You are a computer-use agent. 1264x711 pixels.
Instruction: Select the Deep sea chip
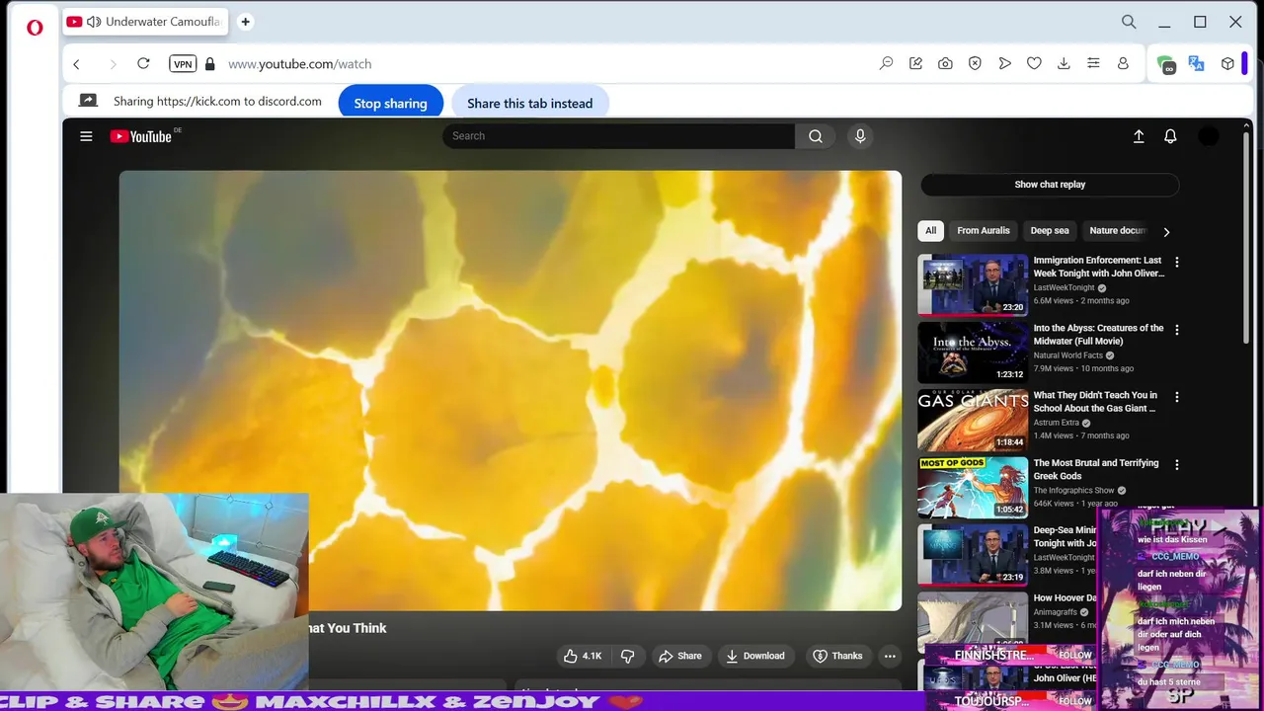pyautogui.click(x=1050, y=230)
